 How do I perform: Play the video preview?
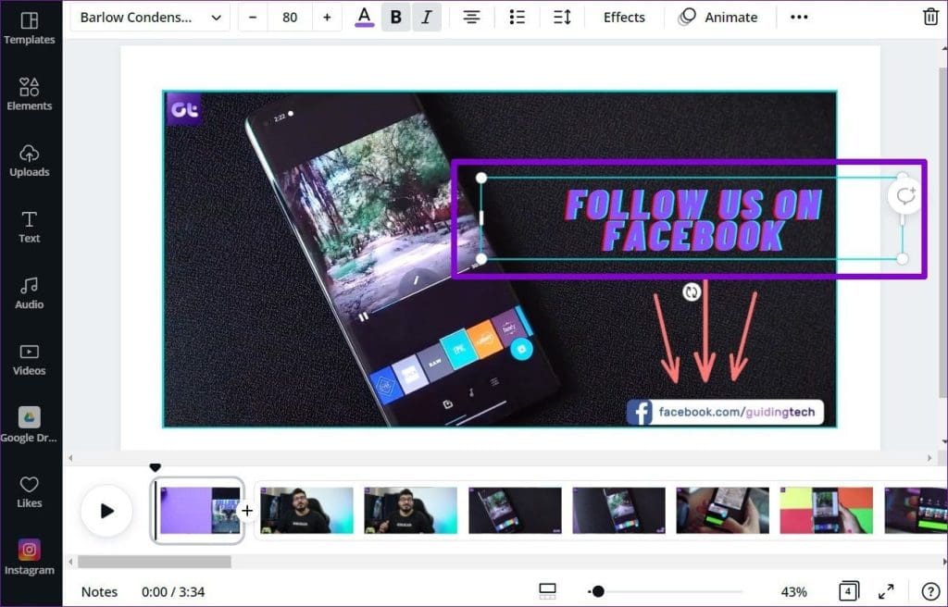coord(106,510)
